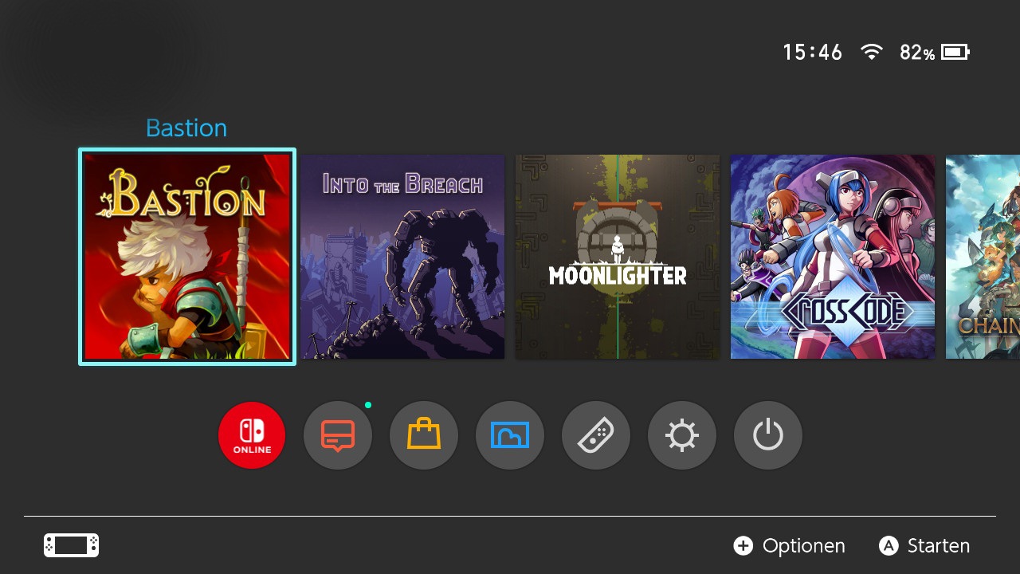Viewport: 1020px width, 574px height.
Task: Click the battery status icon
Action: click(x=955, y=53)
